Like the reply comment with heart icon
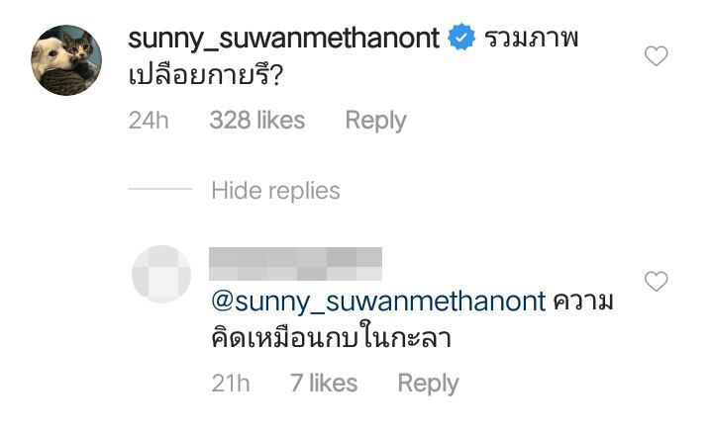 (x=656, y=283)
